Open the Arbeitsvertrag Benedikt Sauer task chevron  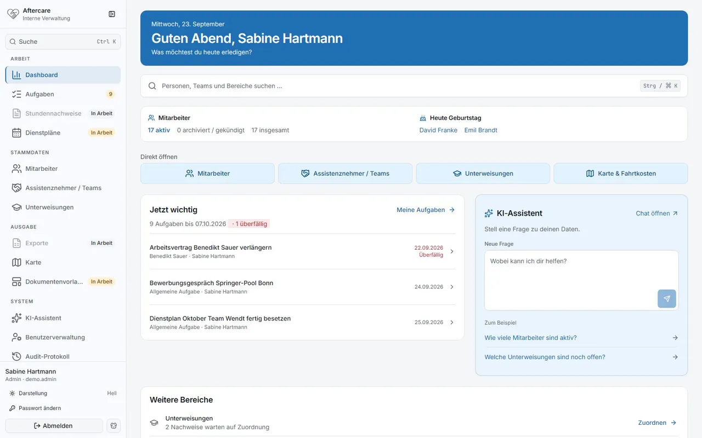[x=452, y=251]
